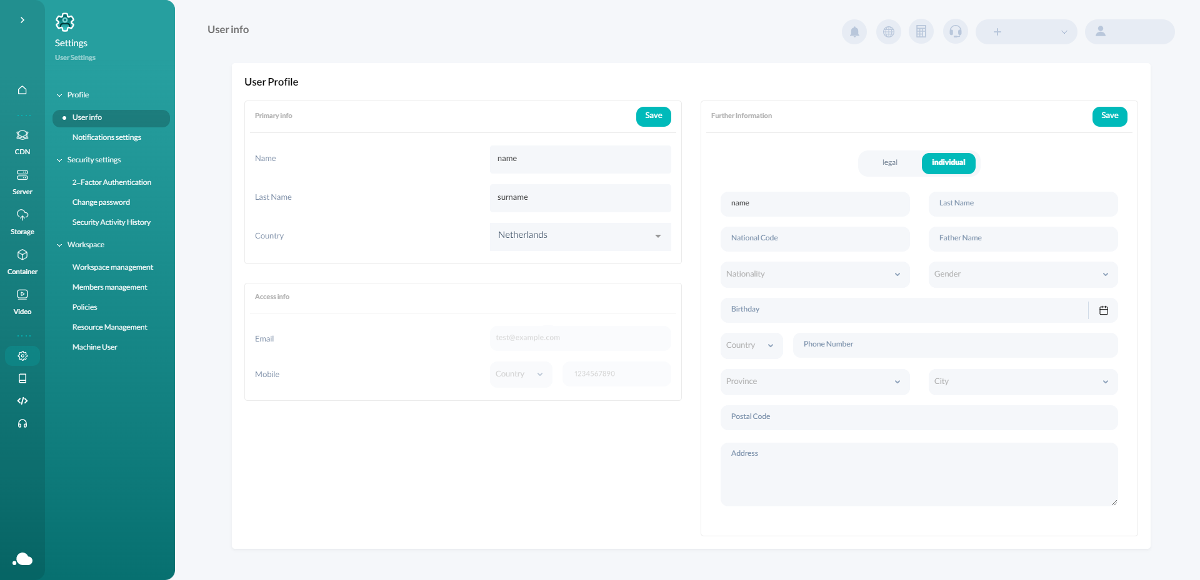This screenshot has height=580, width=1200.
Task: Grab the Address textarea resize handle
Action: pyautogui.click(x=1114, y=503)
